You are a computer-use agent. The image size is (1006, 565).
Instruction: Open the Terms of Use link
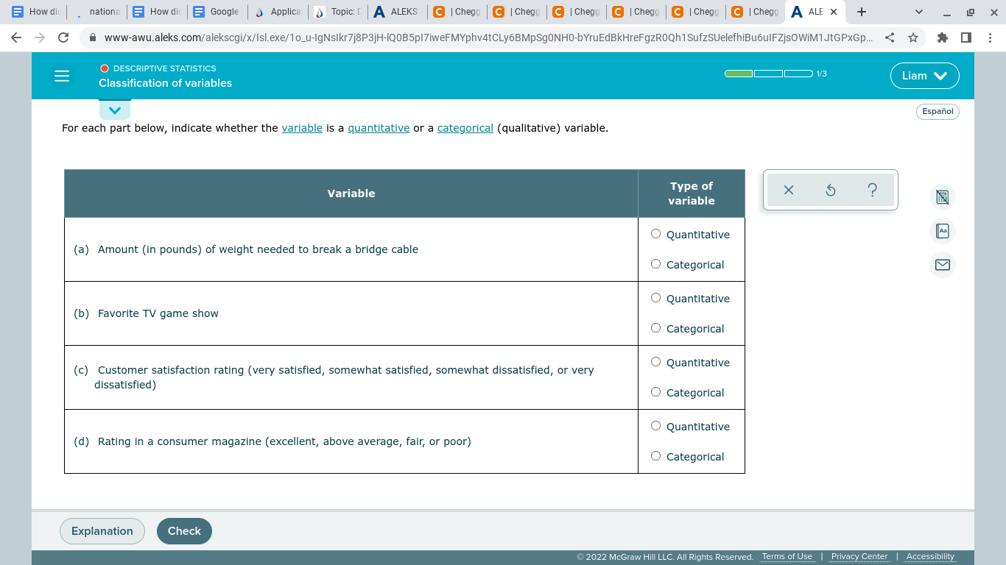point(787,556)
